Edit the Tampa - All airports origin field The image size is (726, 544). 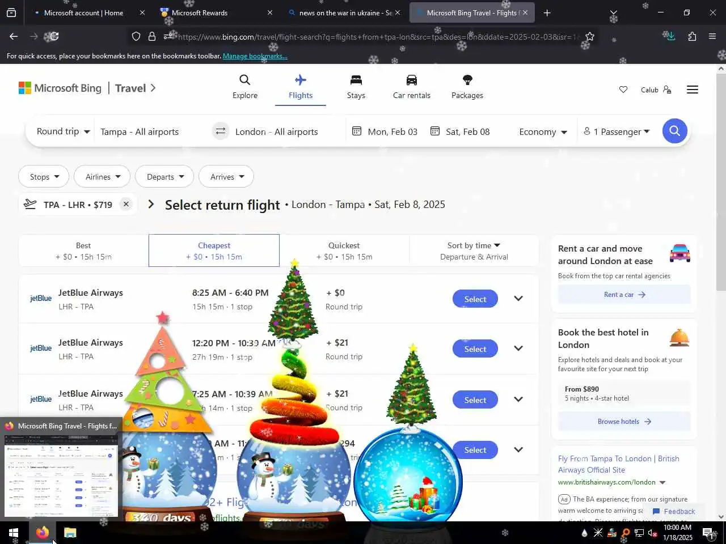152,131
